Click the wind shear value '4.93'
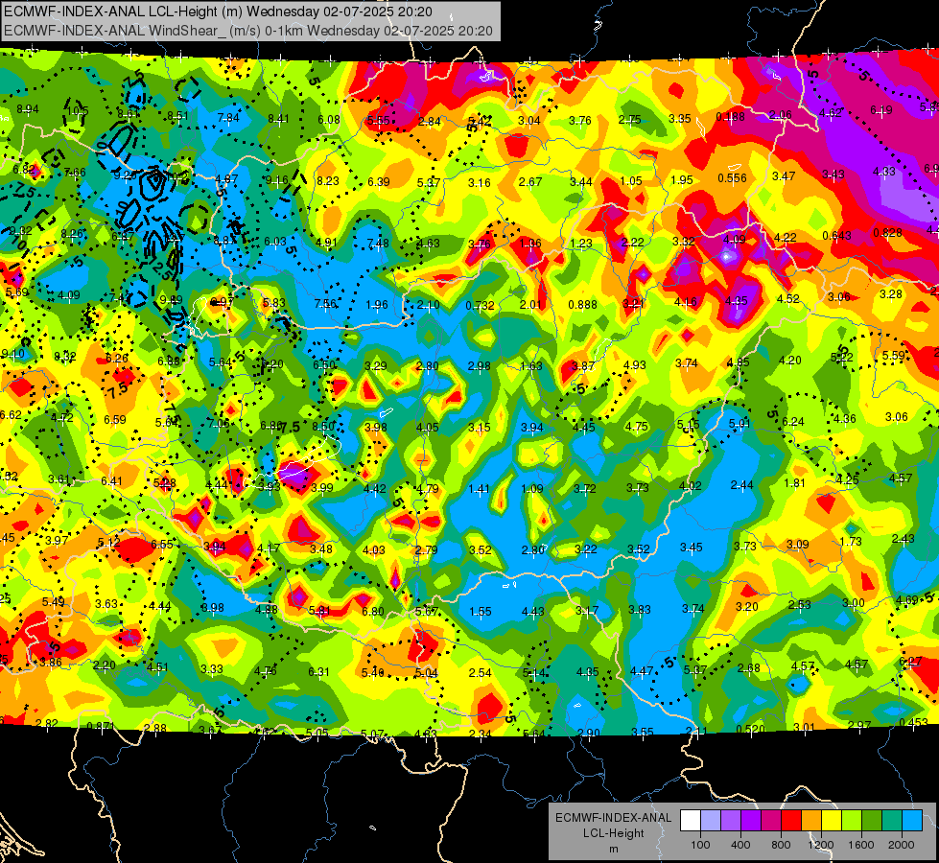939x863 pixels. [x=635, y=364]
